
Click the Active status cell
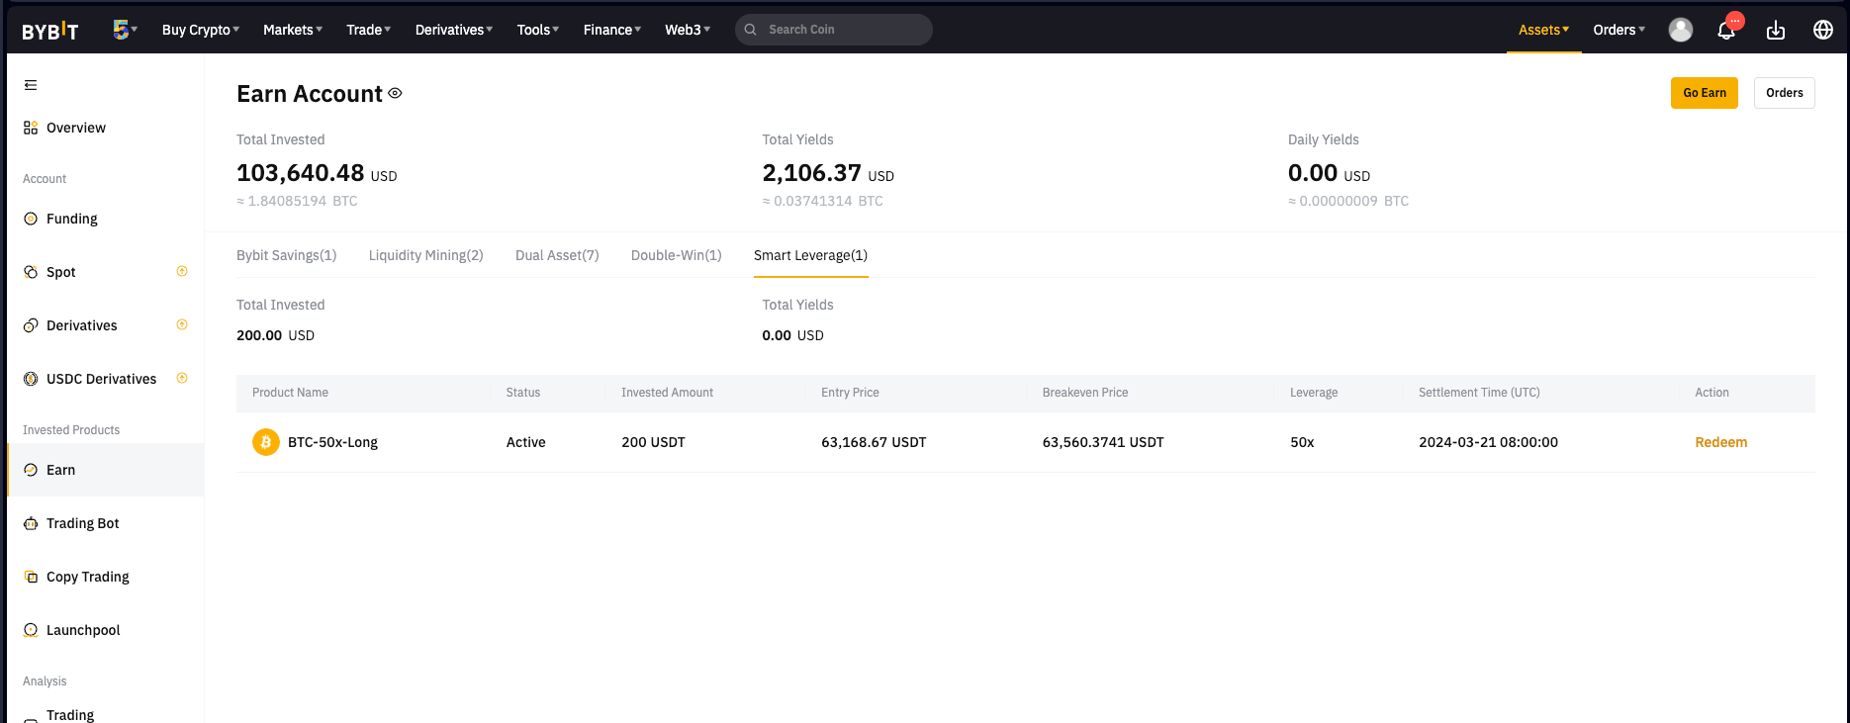pyautogui.click(x=526, y=442)
